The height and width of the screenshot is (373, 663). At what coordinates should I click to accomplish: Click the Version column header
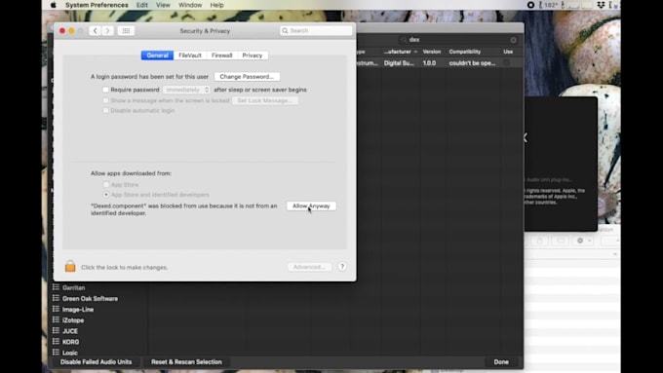click(x=432, y=52)
